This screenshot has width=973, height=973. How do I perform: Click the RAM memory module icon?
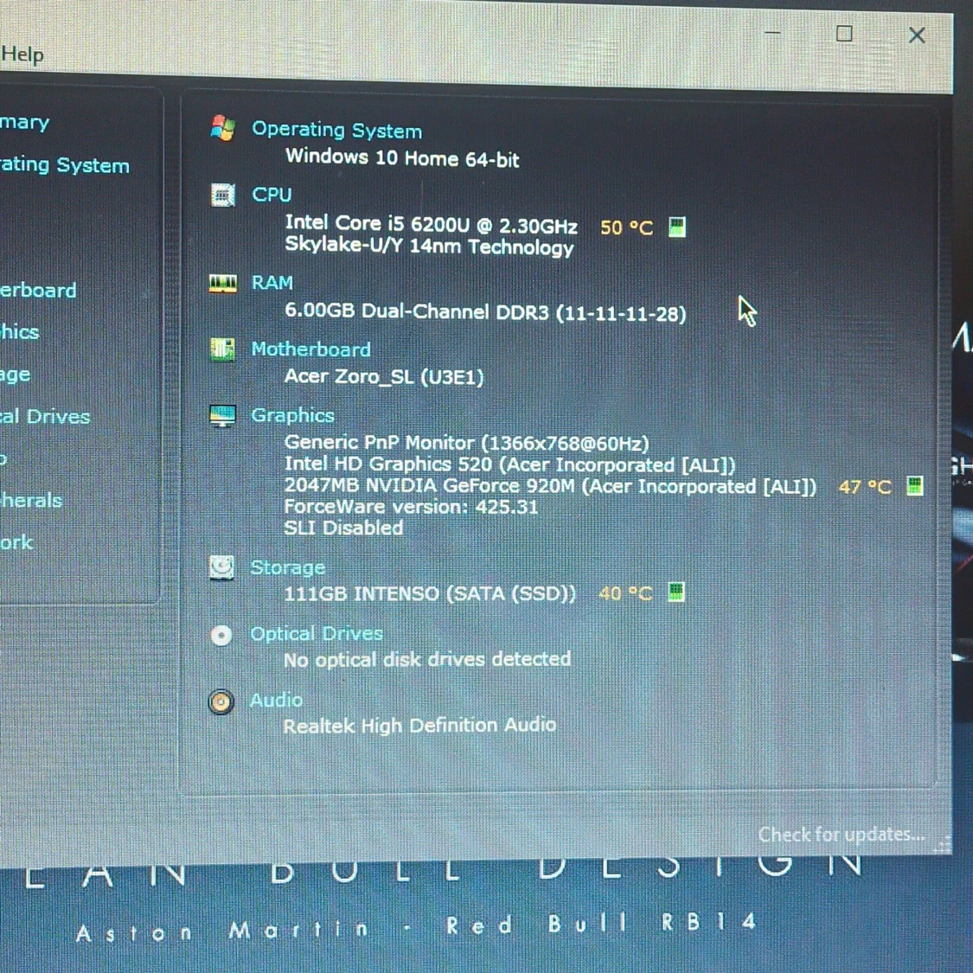(x=222, y=282)
